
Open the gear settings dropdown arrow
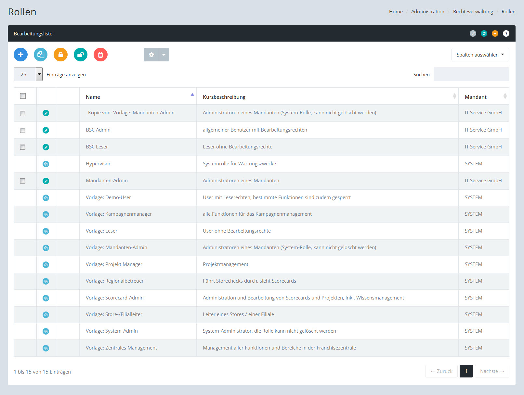164,55
